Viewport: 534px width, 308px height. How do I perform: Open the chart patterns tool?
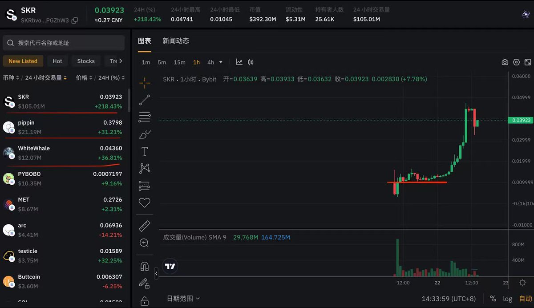coord(145,168)
